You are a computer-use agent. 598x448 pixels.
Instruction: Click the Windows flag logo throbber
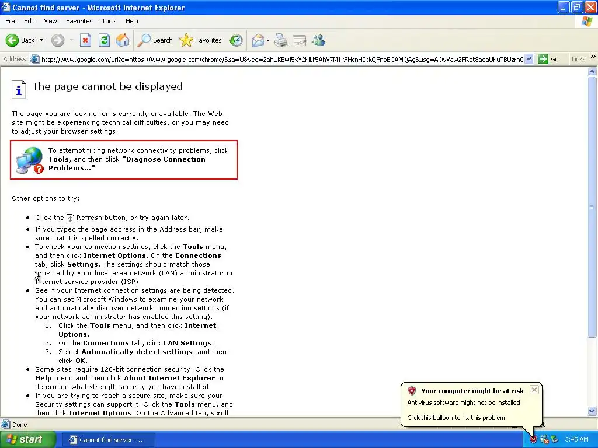(x=586, y=22)
